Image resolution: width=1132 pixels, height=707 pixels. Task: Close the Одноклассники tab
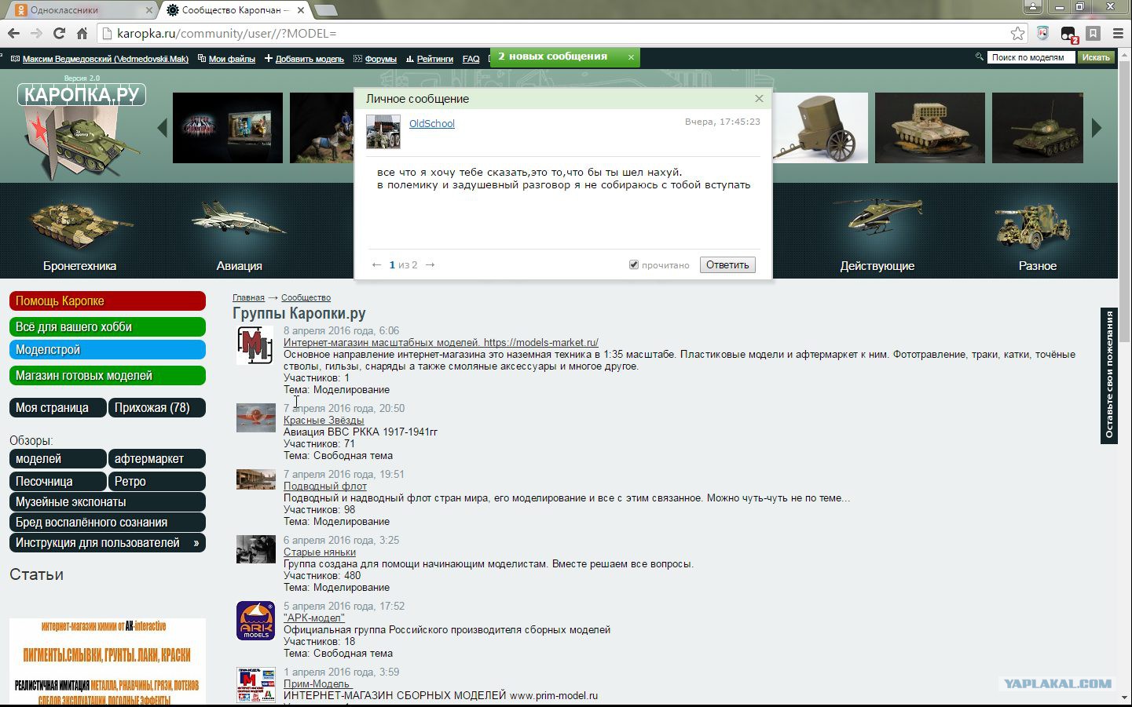point(149,10)
